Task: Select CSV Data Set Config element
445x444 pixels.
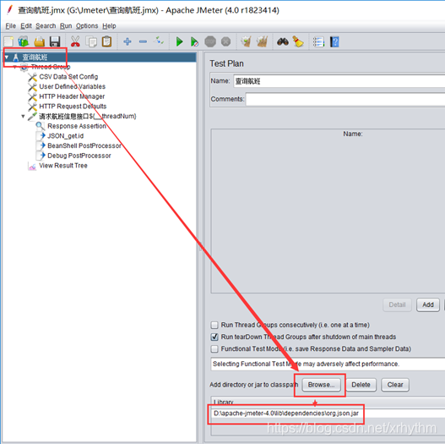Action: 68,77
